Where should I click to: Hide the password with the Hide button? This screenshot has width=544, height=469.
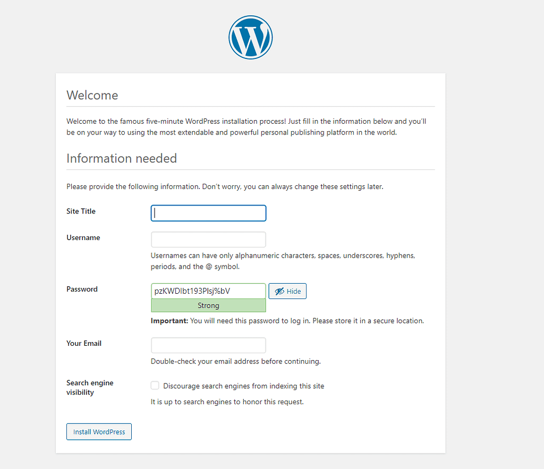pyautogui.click(x=287, y=291)
